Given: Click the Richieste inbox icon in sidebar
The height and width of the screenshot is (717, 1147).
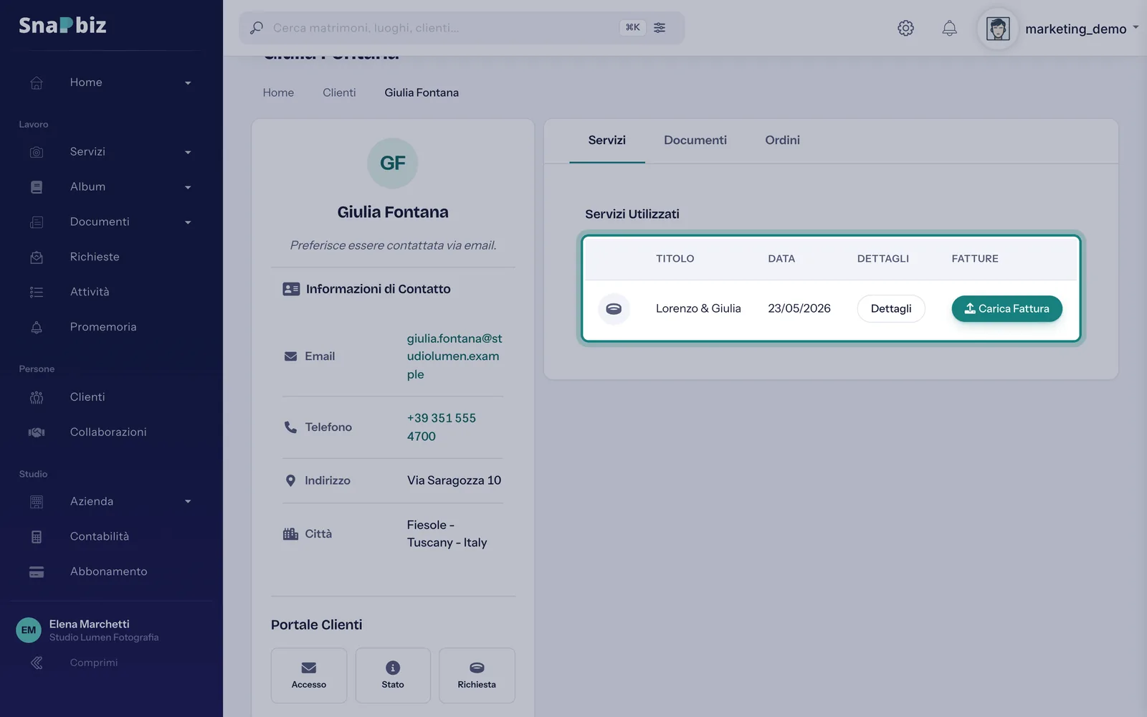Looking at the screenshot, I should click(37, 257).
